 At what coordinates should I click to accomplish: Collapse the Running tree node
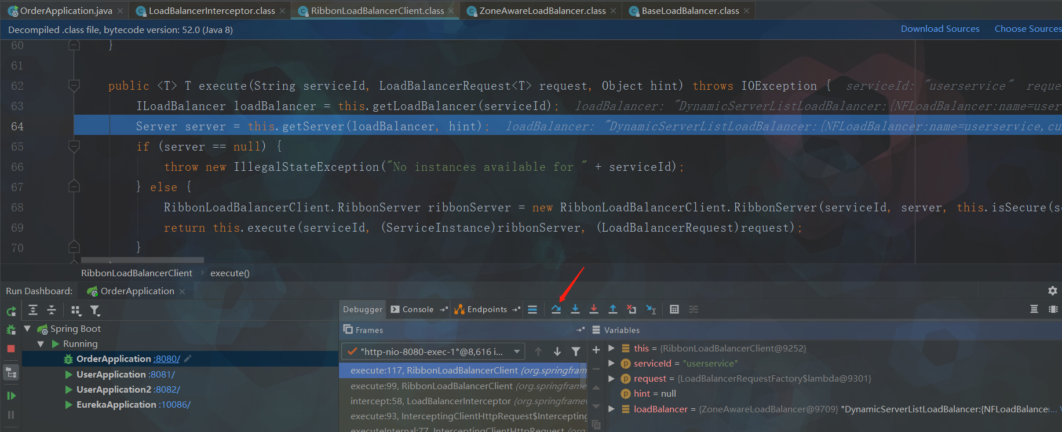[41, 343]
